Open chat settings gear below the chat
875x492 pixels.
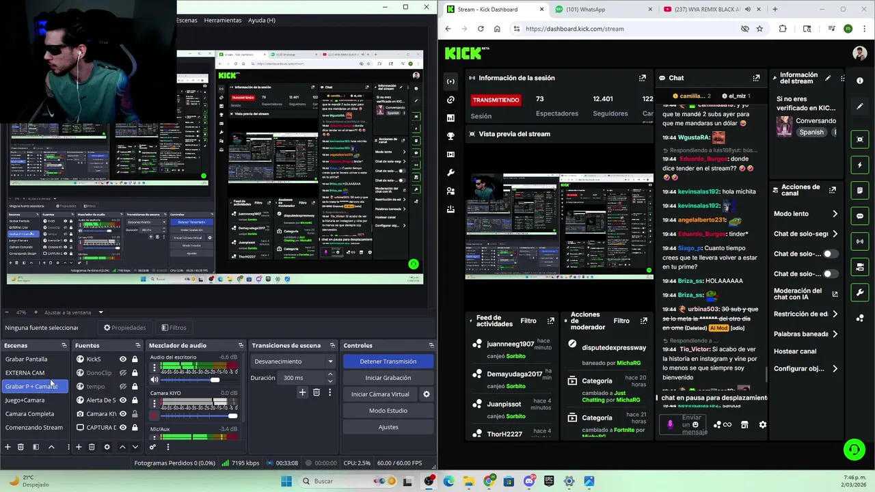click(762, 424)
